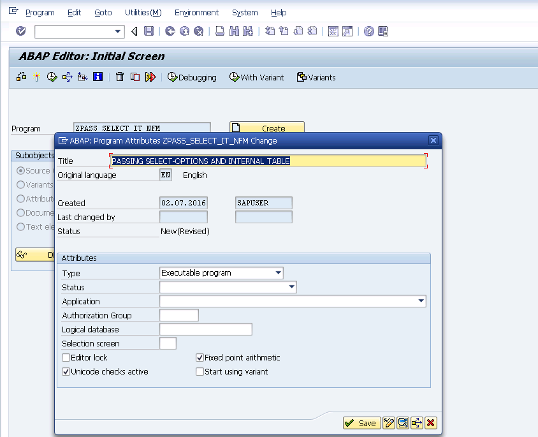Screen dimensions: 538x437
Task: Disable Fixed point arithmetic
Action: pyautogui.click(x=200, y=357)
